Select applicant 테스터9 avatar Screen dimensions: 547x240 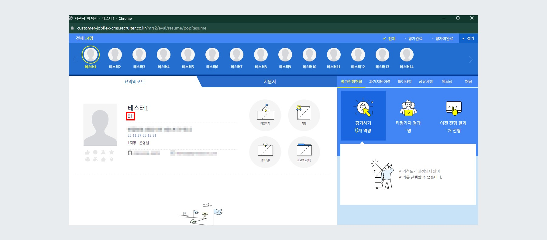(x=285, y=55)
